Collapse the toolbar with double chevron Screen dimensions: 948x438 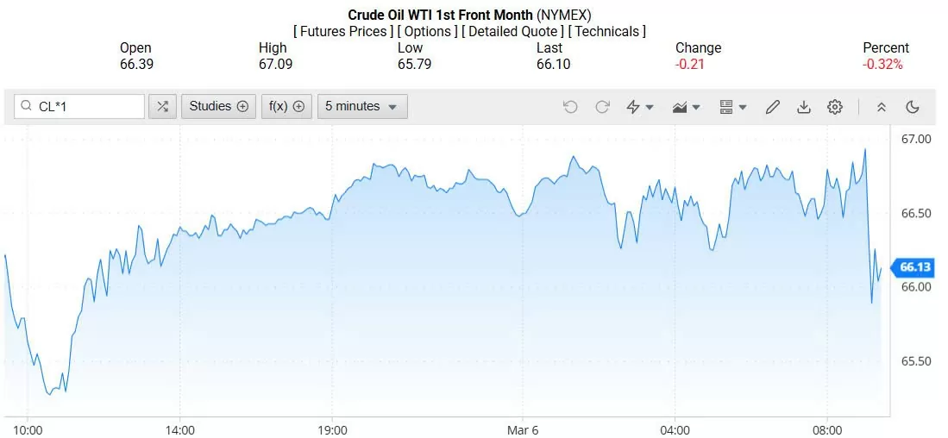tap(882, 107)
